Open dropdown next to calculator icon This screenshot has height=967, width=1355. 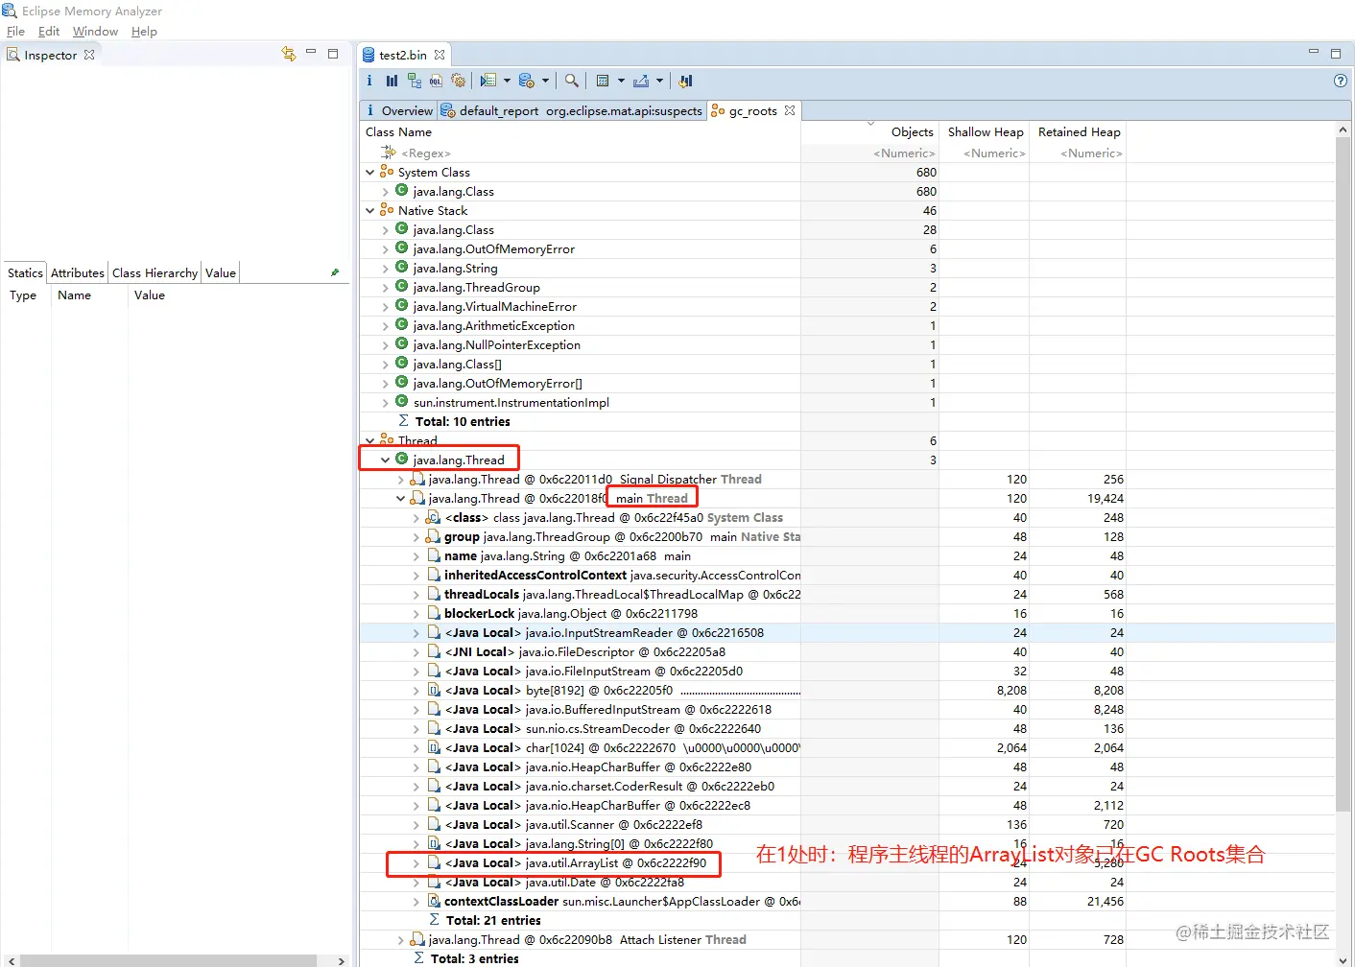621,81
